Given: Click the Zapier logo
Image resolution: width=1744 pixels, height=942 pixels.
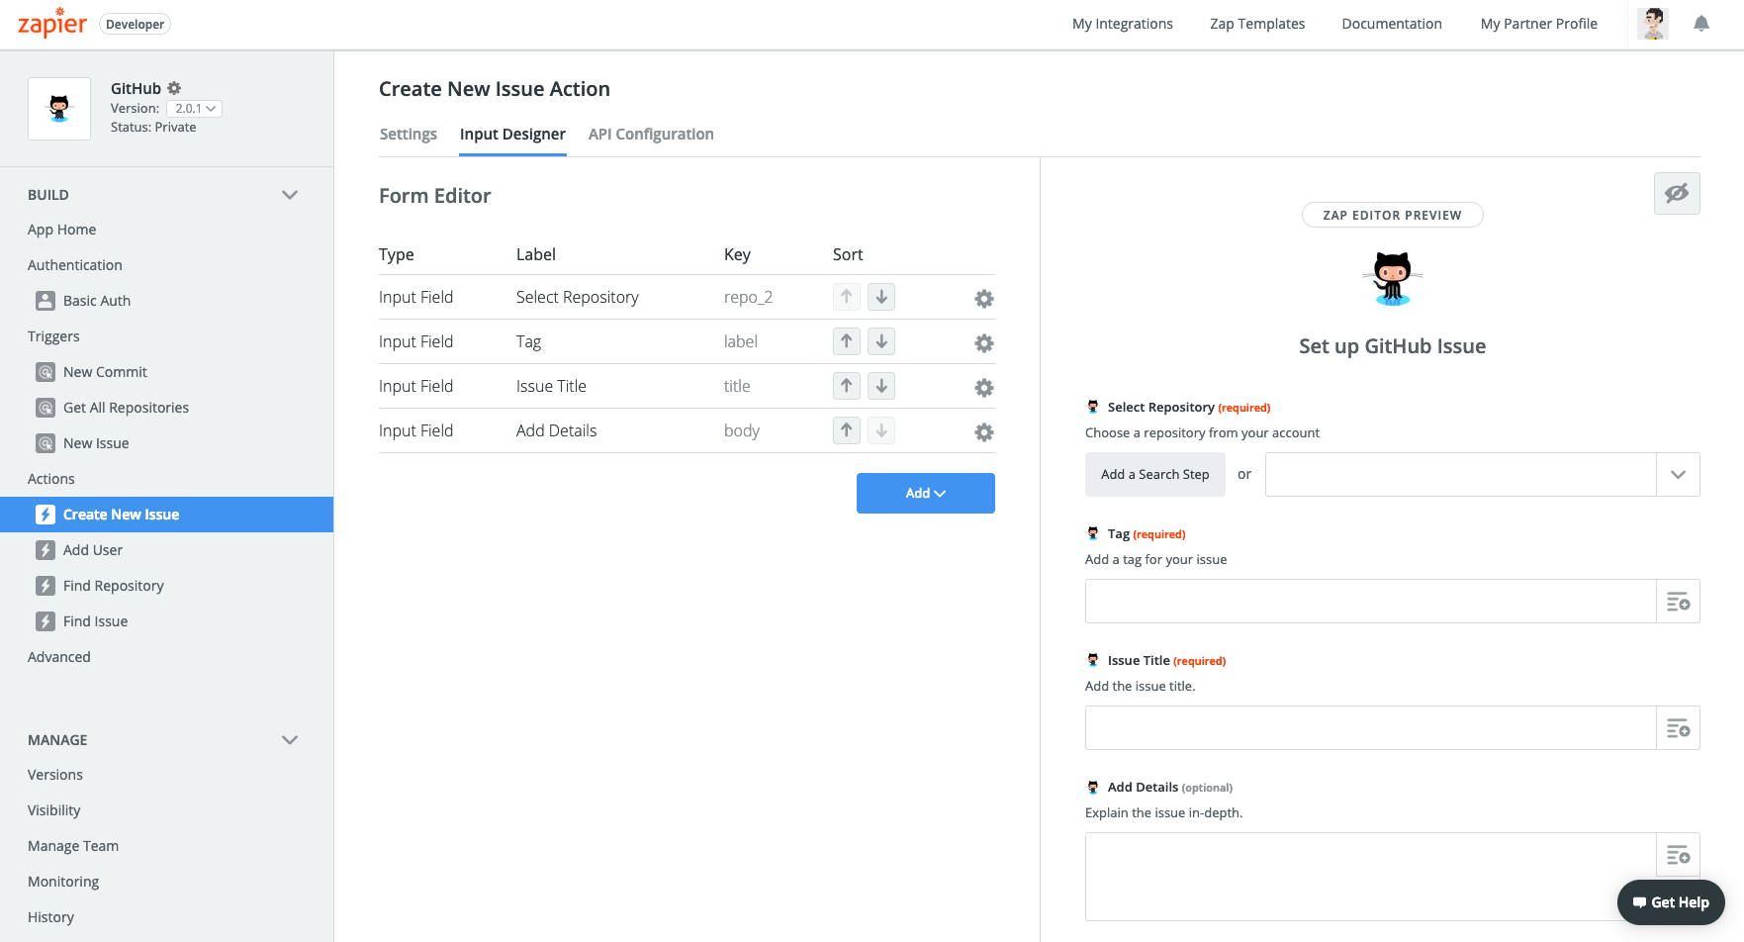Looking at the screenshot, I should 52,24.
